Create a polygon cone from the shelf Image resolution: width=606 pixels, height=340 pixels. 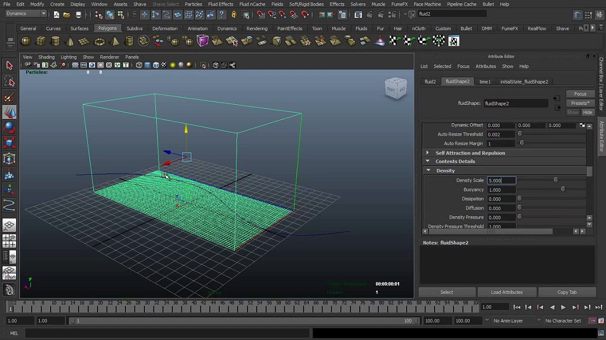pyautogui.click(x=70, y=42)
